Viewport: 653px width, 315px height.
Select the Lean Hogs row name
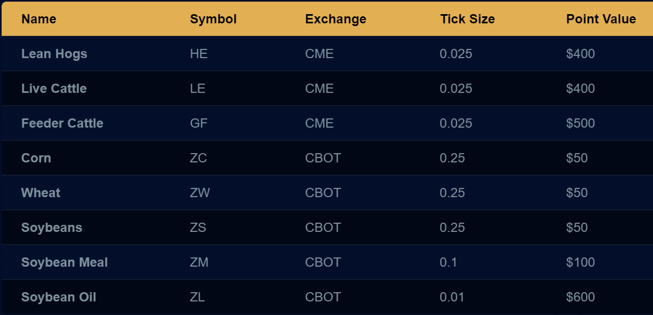54,54
